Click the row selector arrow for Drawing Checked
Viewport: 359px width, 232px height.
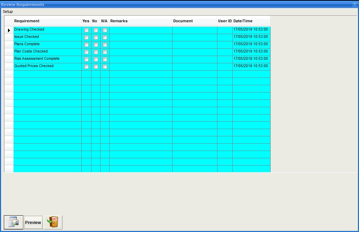pyautogui.click(x=9, y=30)
